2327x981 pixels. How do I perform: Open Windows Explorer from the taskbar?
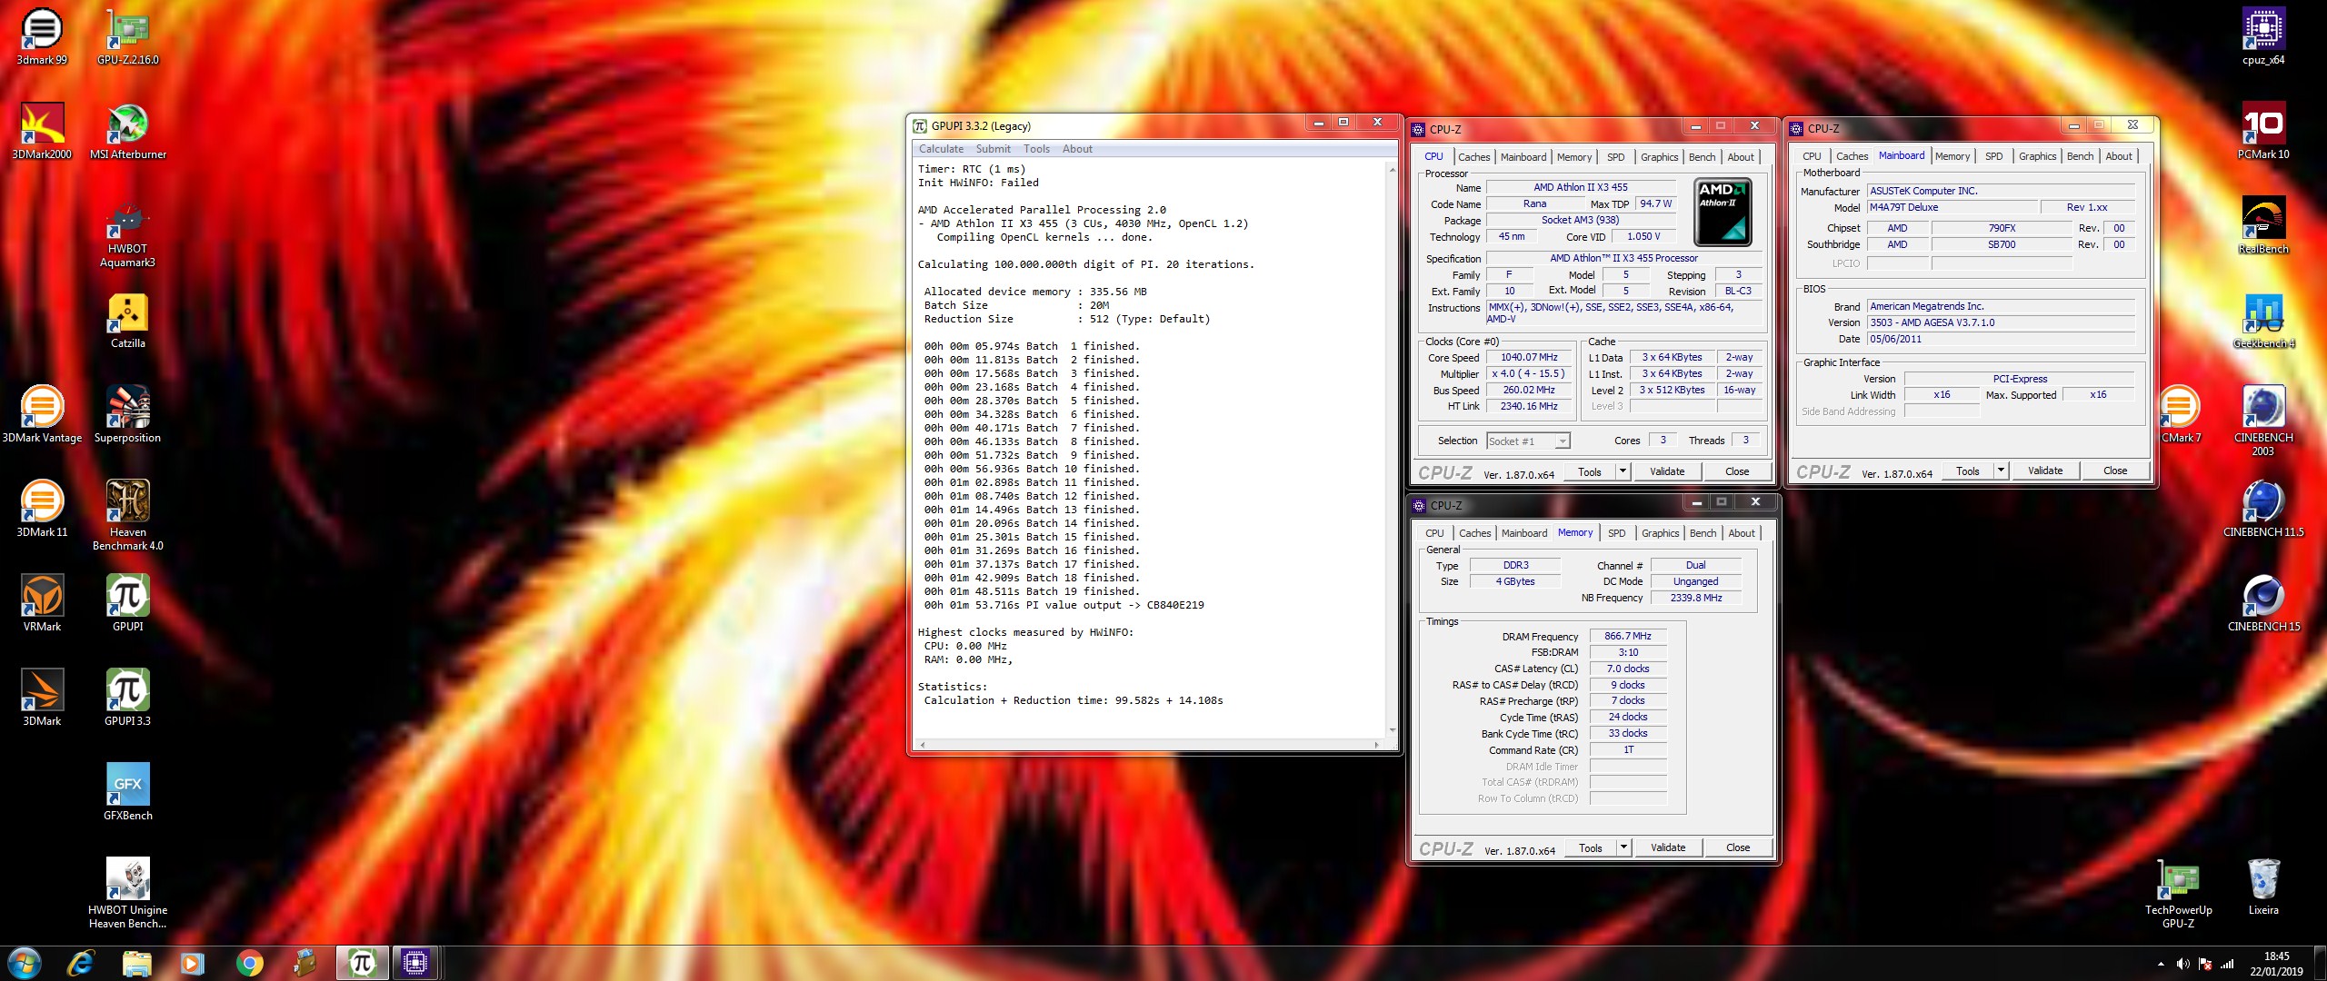pos(136,963)
